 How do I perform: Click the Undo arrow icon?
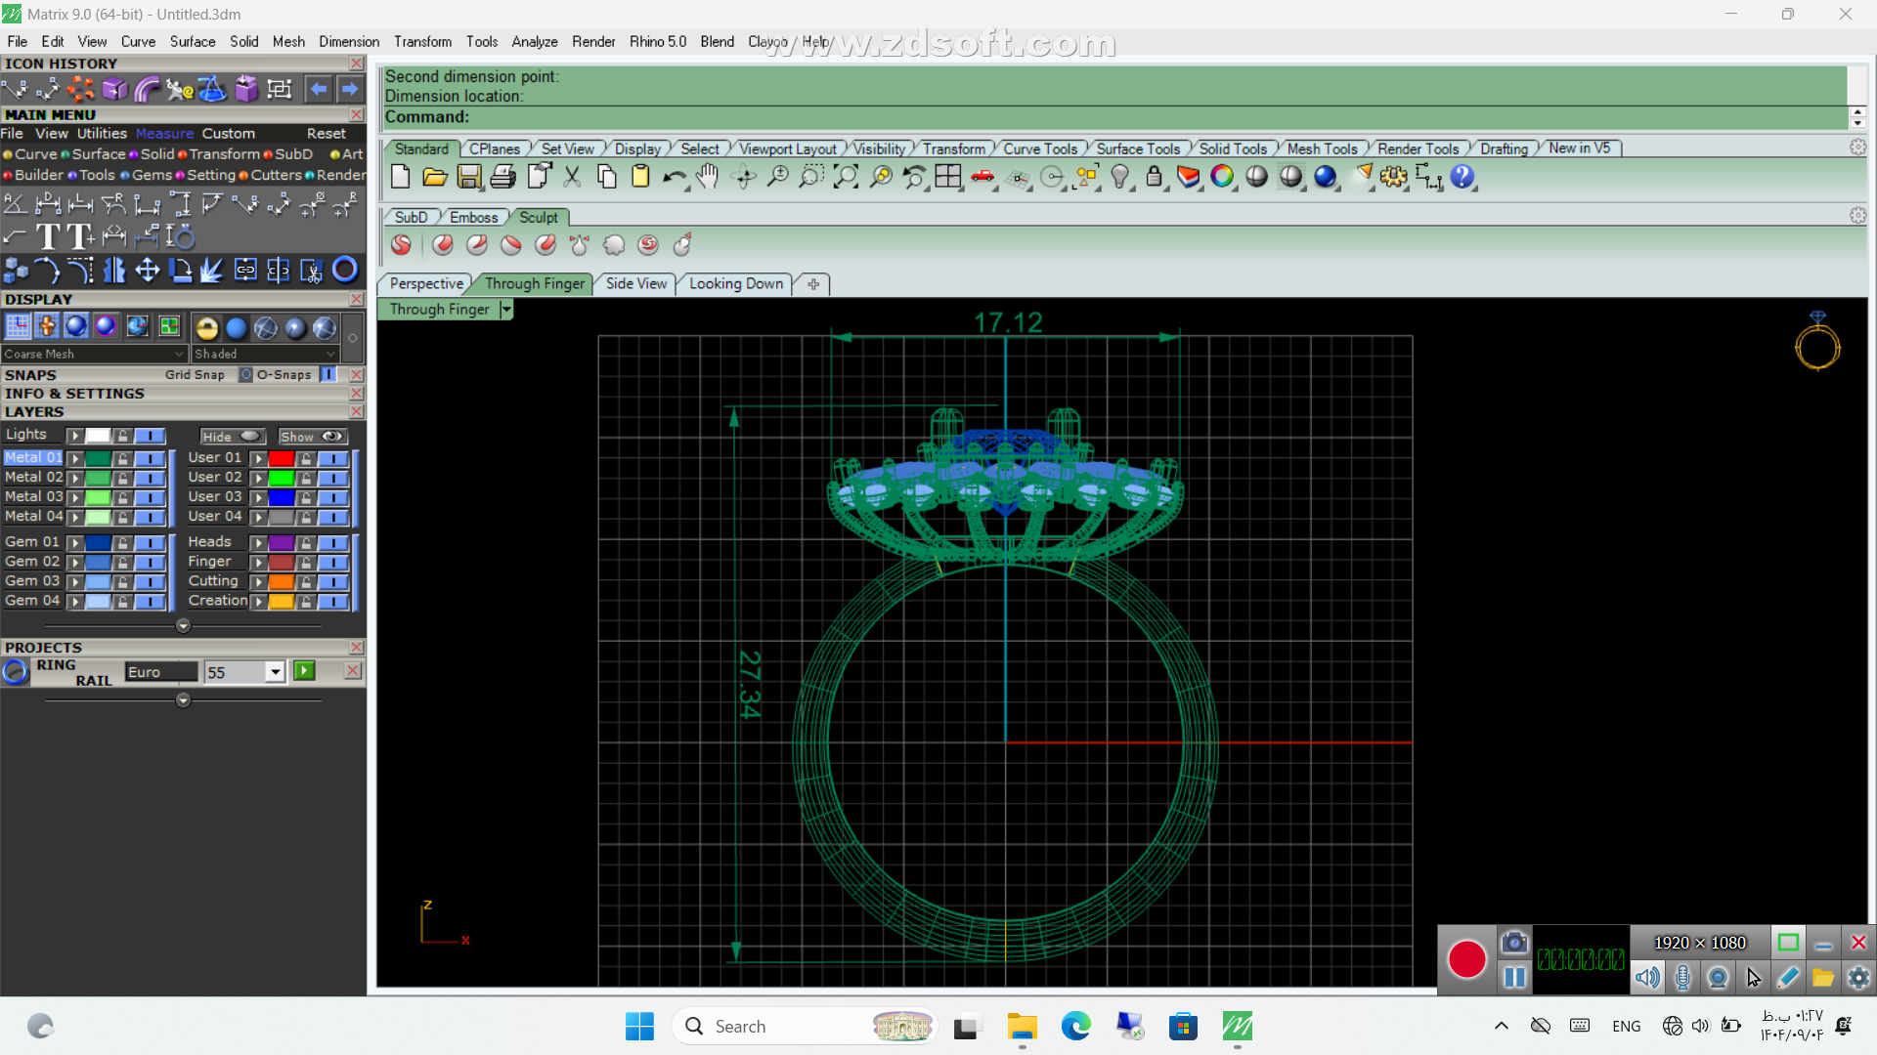coord(674,177)
